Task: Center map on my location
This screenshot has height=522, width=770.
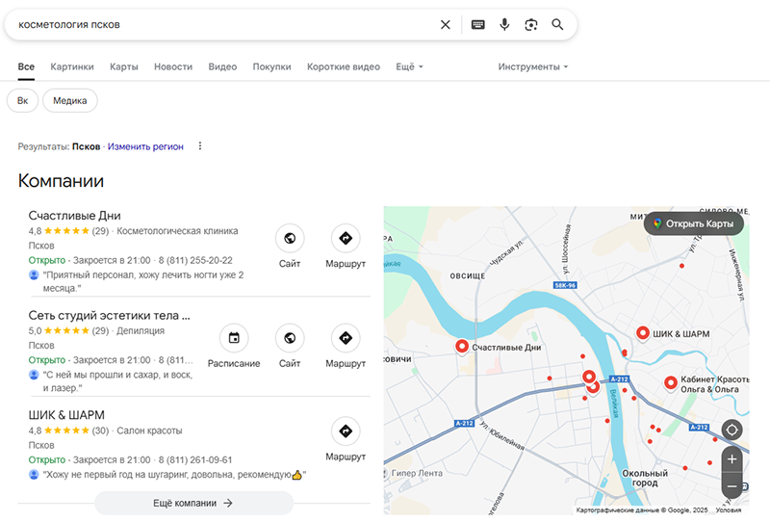Action: [731, 430]
